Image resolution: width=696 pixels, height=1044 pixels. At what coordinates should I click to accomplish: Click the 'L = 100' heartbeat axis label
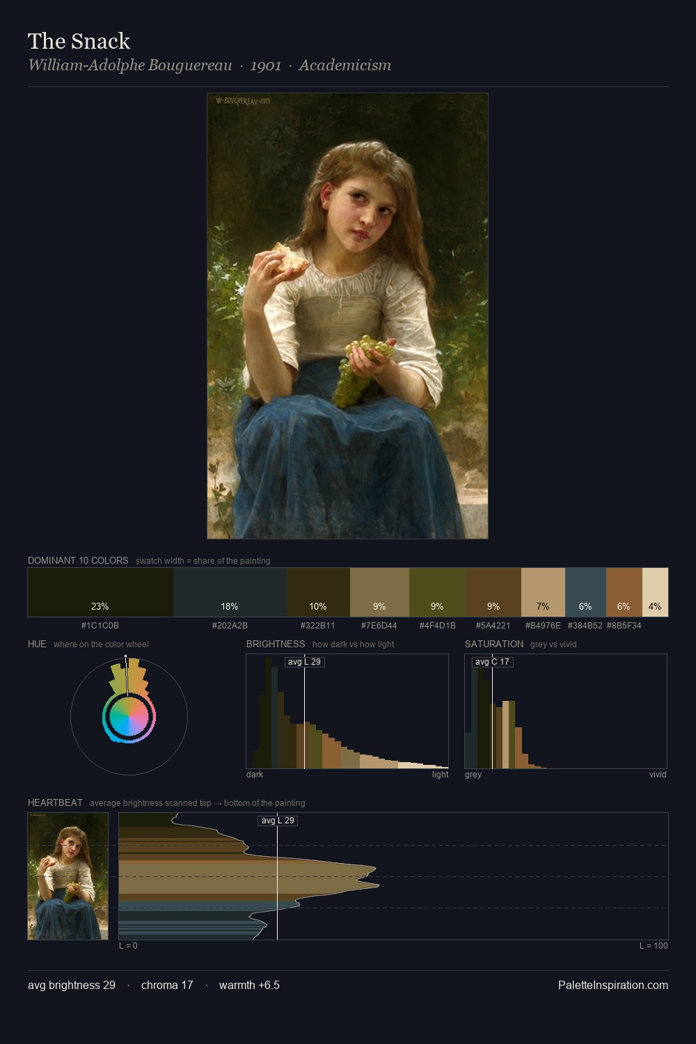point(654,946)
